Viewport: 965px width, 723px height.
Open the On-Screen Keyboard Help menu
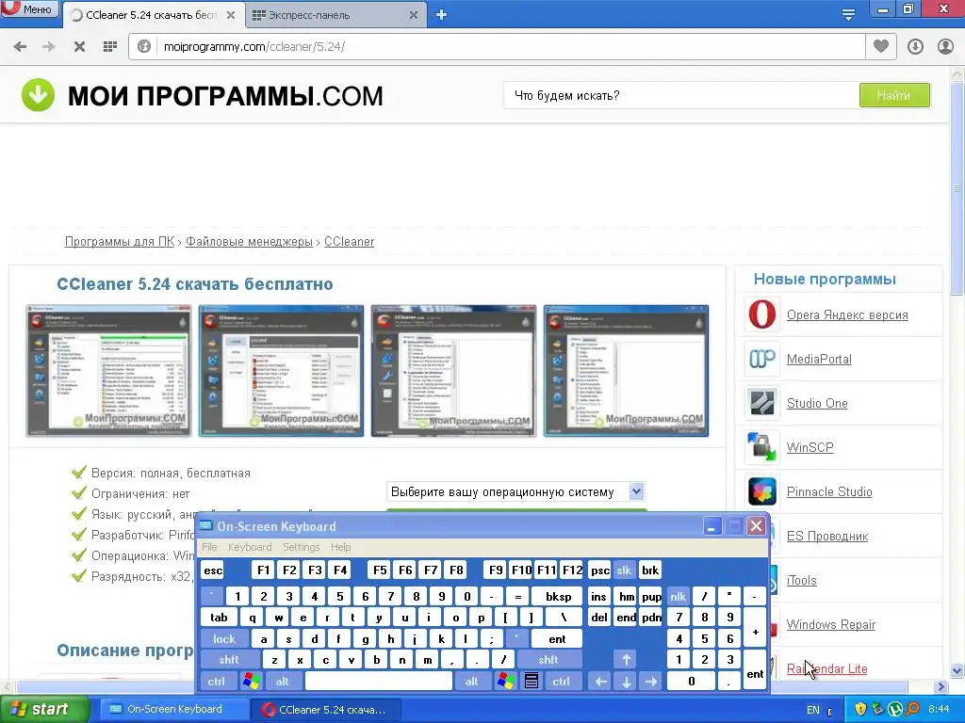point(340,547)
